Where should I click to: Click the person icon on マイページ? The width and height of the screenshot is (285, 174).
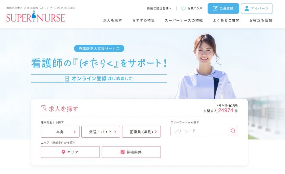pos(247,8)
